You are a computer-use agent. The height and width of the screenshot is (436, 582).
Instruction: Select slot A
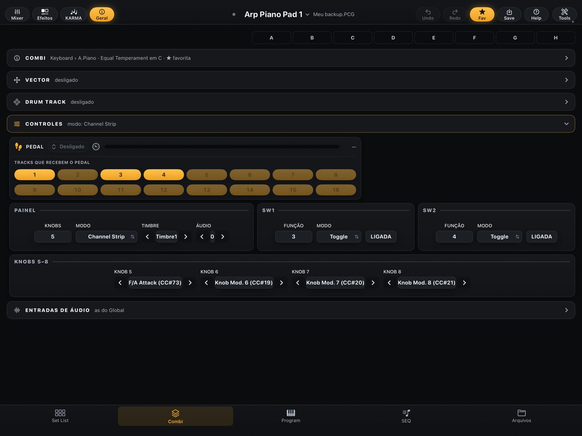click(x=272, y=38)
